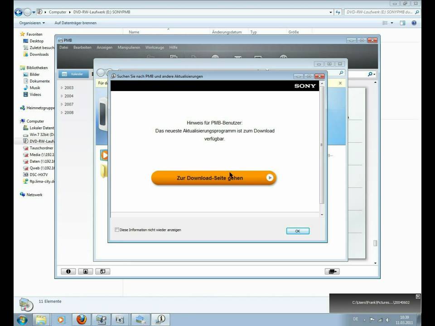
Task: Open address bar history dropdown in Explorer
Action: tap(331, 12)
